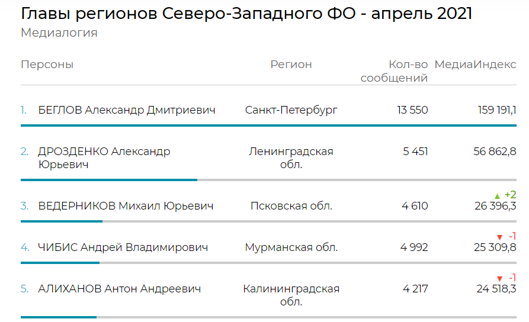This screenshot has height=322, width=529.
Task: Open ДРОЗДЕНКО Александр Юрьевич entry
Action: tap(104, 158)
